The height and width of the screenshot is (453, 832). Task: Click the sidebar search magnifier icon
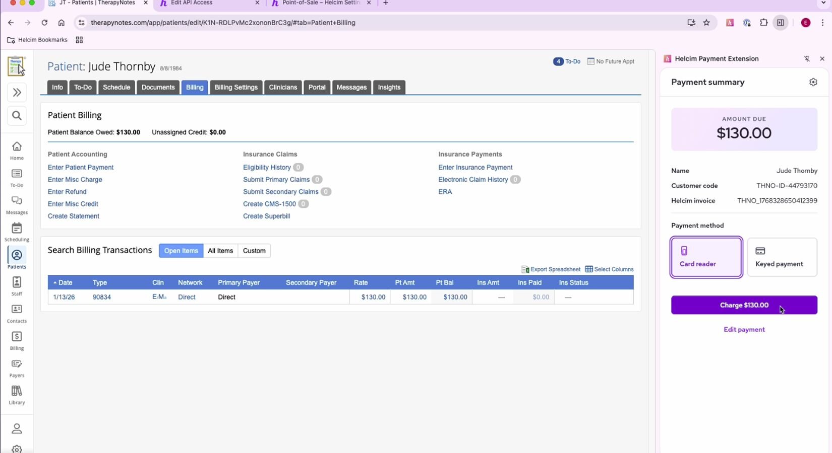pyautogui.click(x=17, y=116)
